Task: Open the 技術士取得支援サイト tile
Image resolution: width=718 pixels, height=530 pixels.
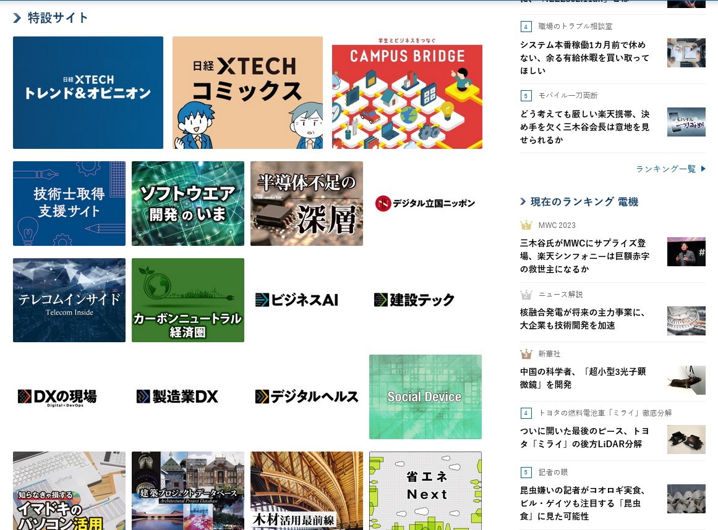Action: pos(69,203)
